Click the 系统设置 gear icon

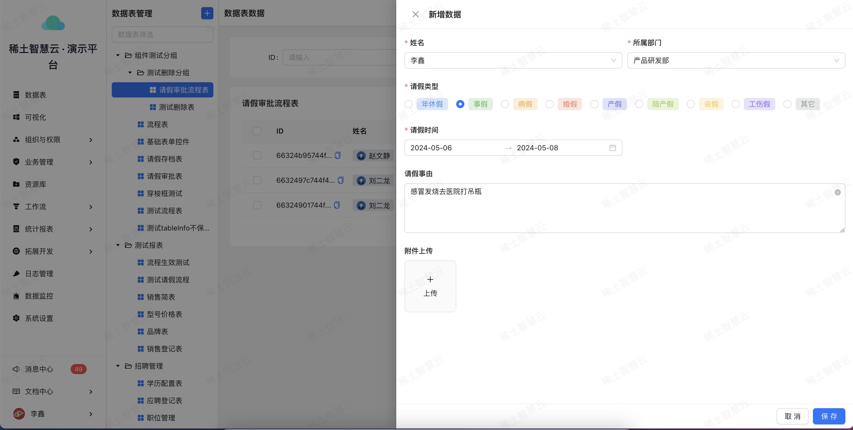pyautogui.click(x=16, y=318)
